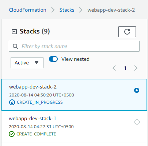Click the webapp-dev-stack-2 list name

33,87
